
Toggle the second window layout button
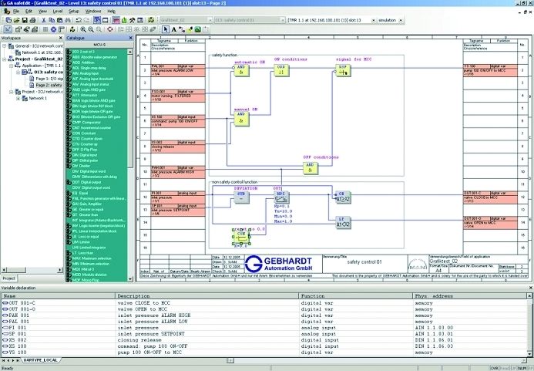pyautogui.click(x=106, y=20)
